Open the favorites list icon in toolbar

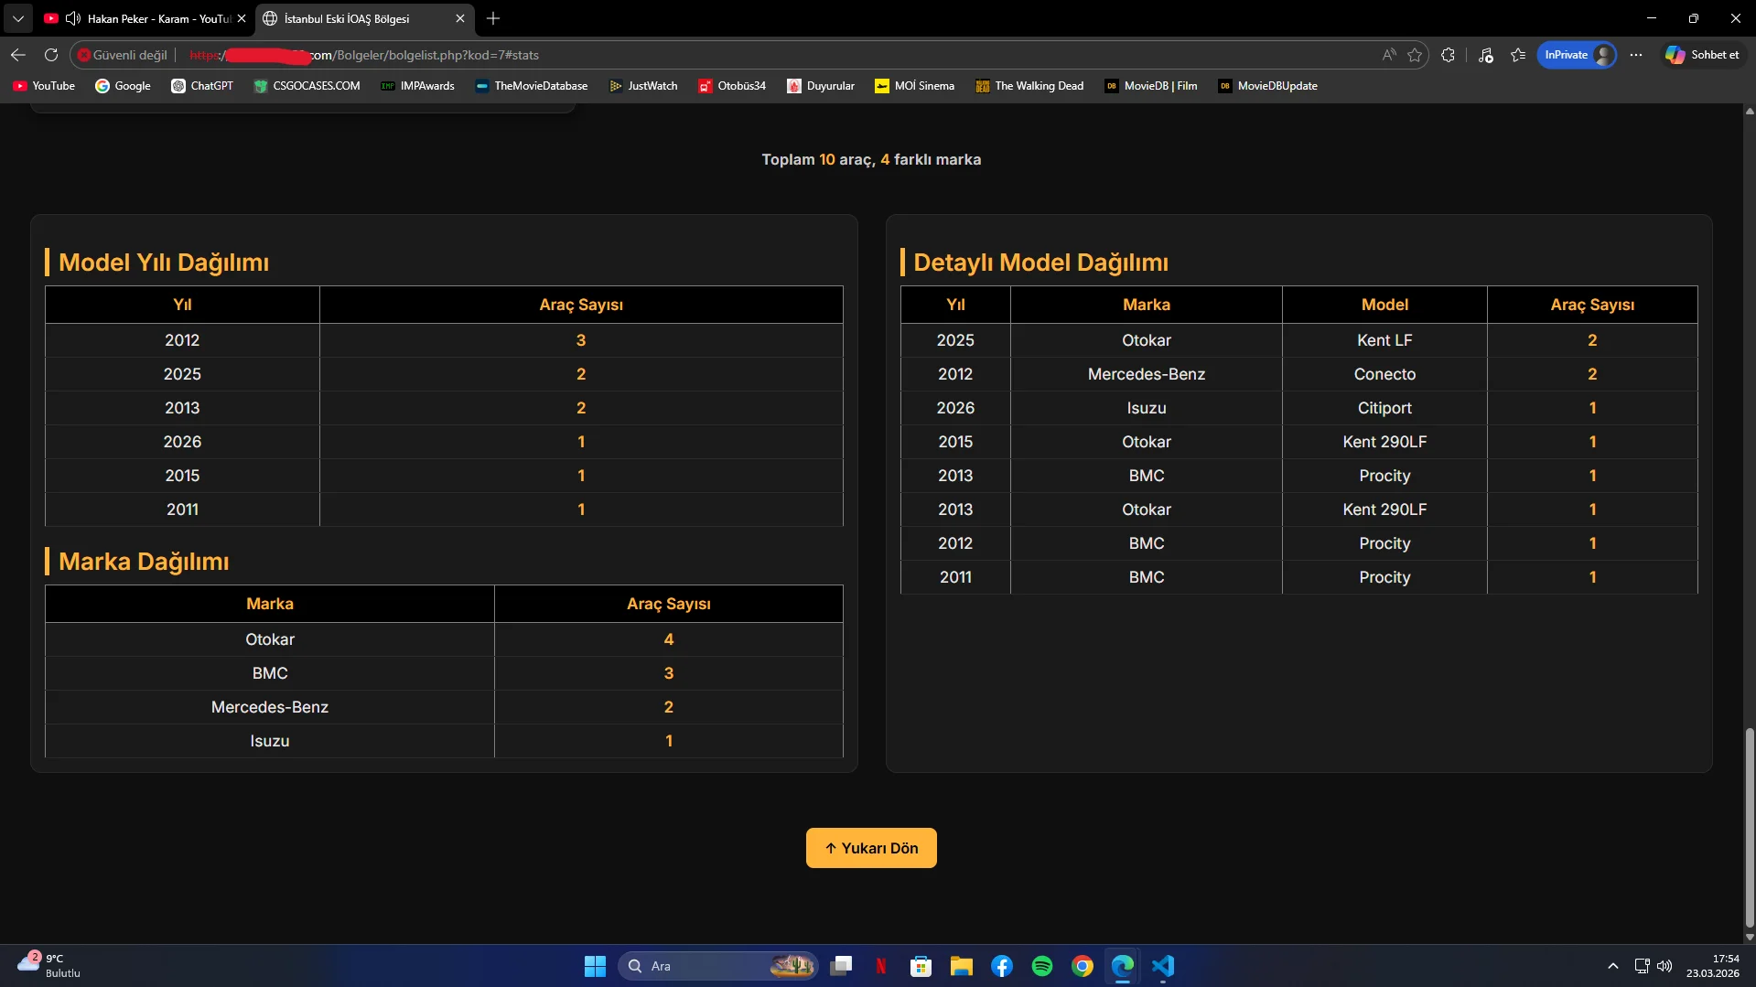[x=1518, y=55]
